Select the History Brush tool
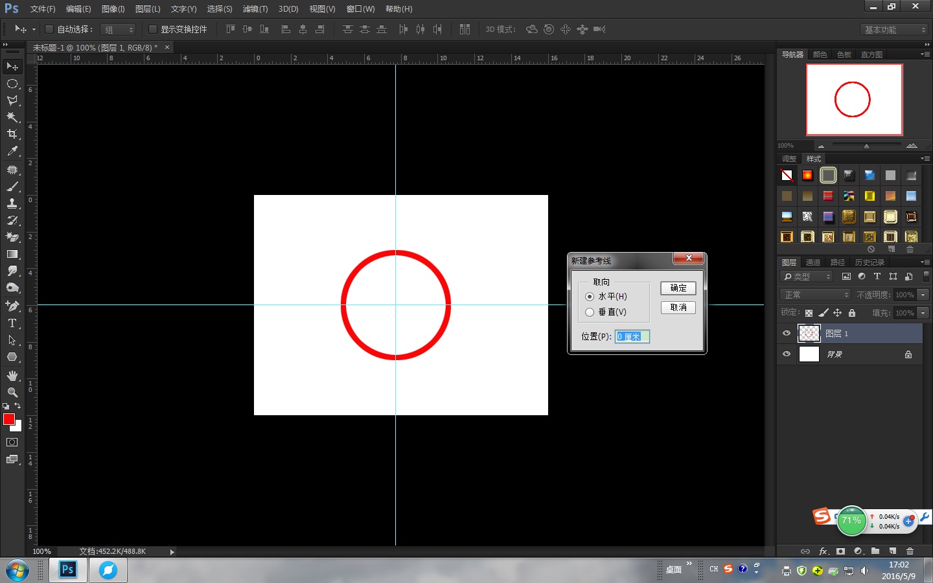This screenshot has height=583, width=933. click(12, 220)
